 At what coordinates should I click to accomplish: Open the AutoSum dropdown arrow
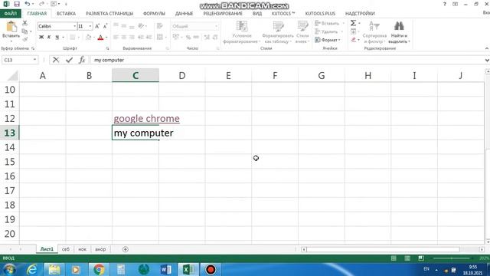click(359, 23)
